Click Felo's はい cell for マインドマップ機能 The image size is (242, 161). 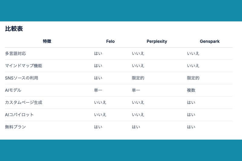tap(98, 66)
